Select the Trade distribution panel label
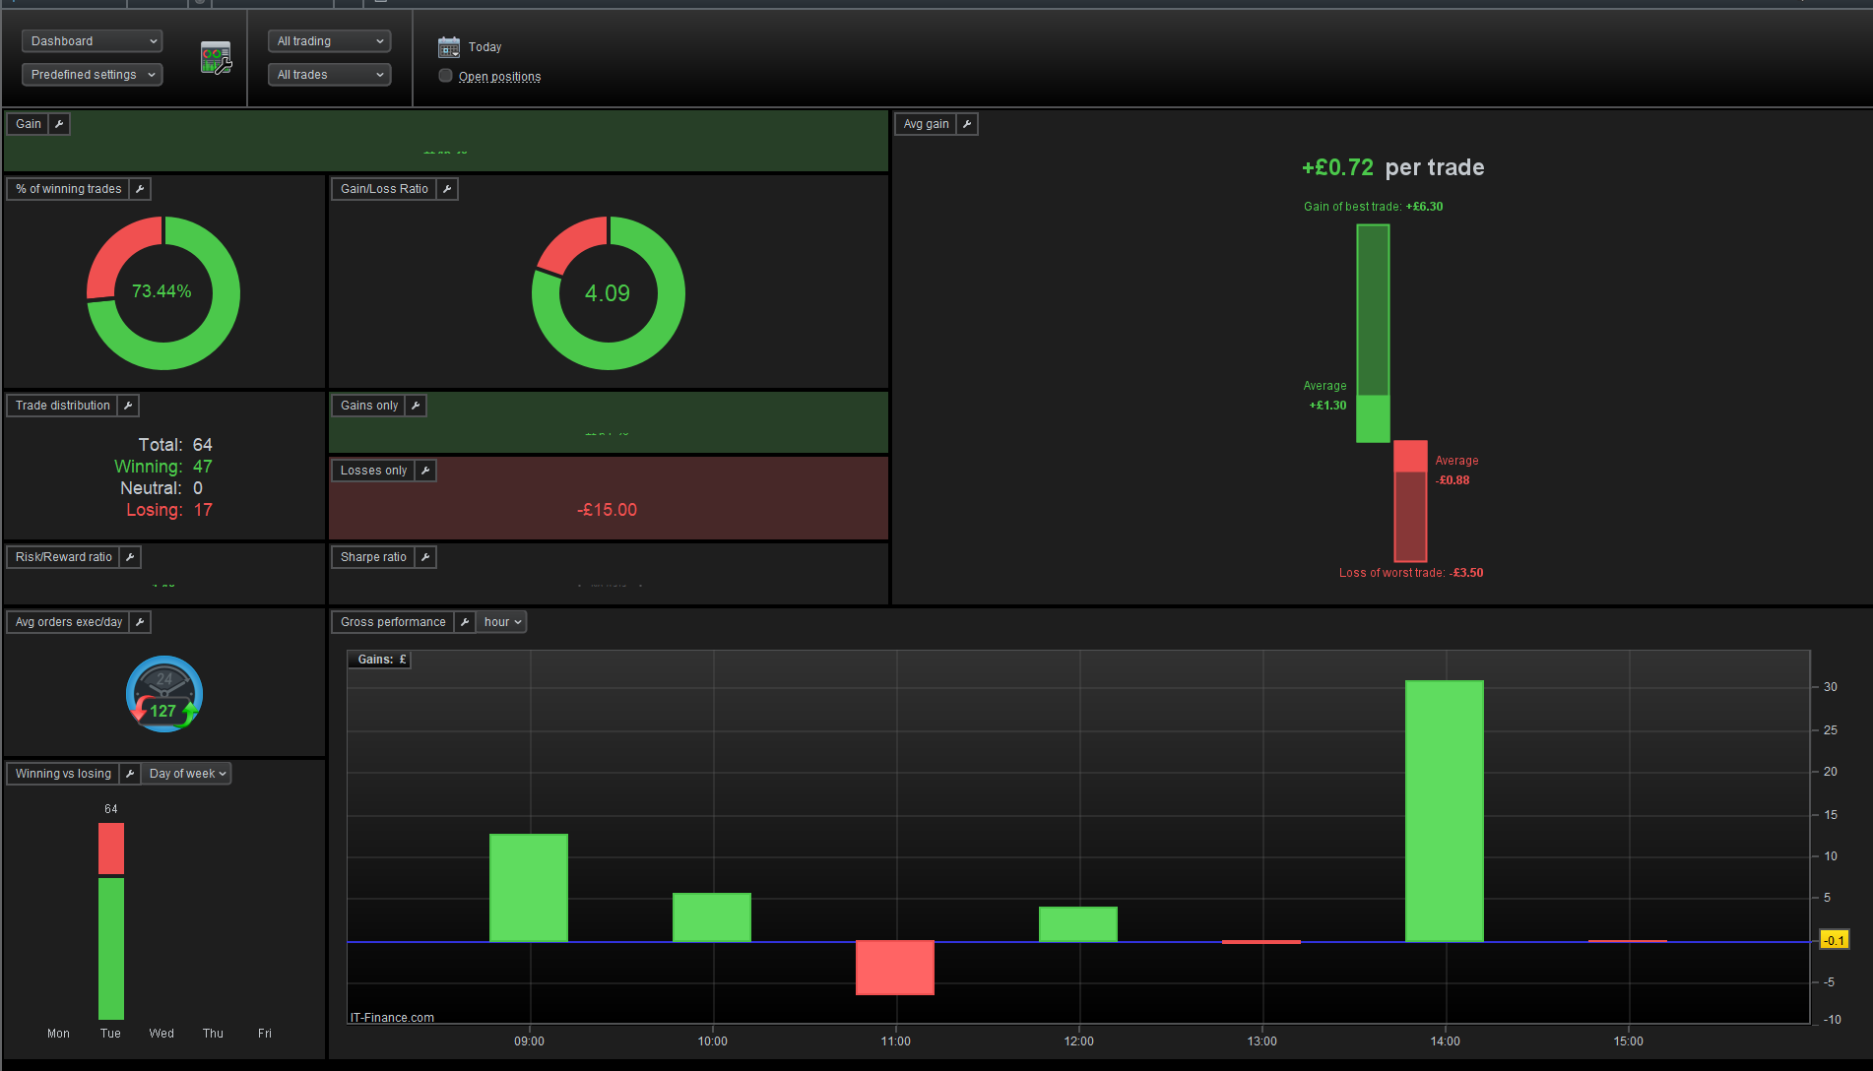This screenshot has height=1071, width=1873. pos(63,406)
